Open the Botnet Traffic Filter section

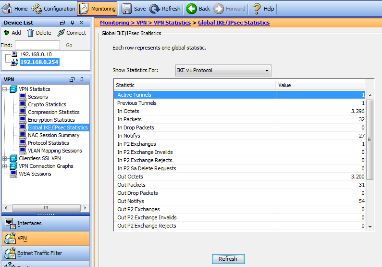[x=46, y=253]
